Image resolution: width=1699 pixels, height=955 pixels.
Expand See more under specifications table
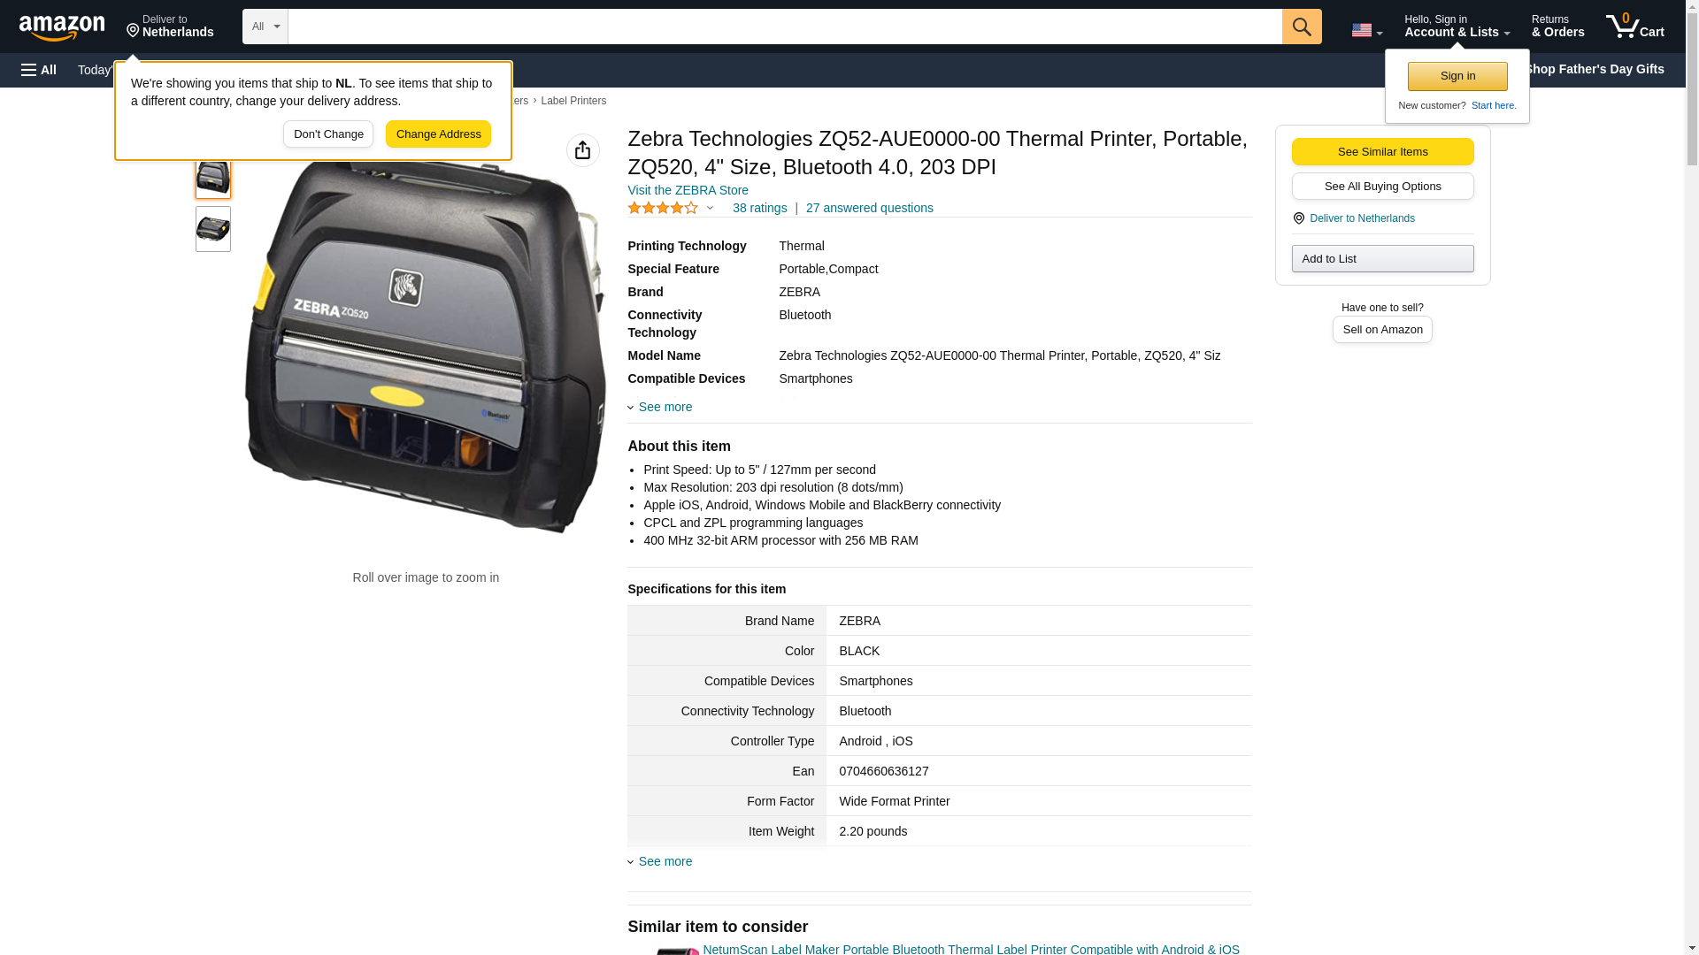664,861
